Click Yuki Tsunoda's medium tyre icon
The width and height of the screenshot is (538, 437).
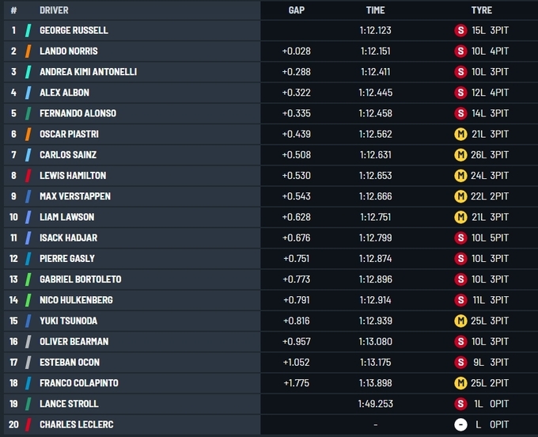pos(460,321)
